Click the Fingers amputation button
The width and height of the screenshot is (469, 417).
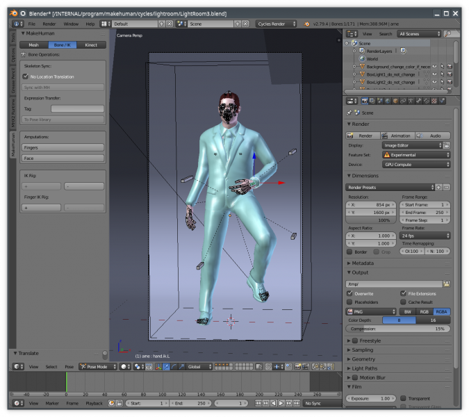pyautogui.click(x=63, y=147)
